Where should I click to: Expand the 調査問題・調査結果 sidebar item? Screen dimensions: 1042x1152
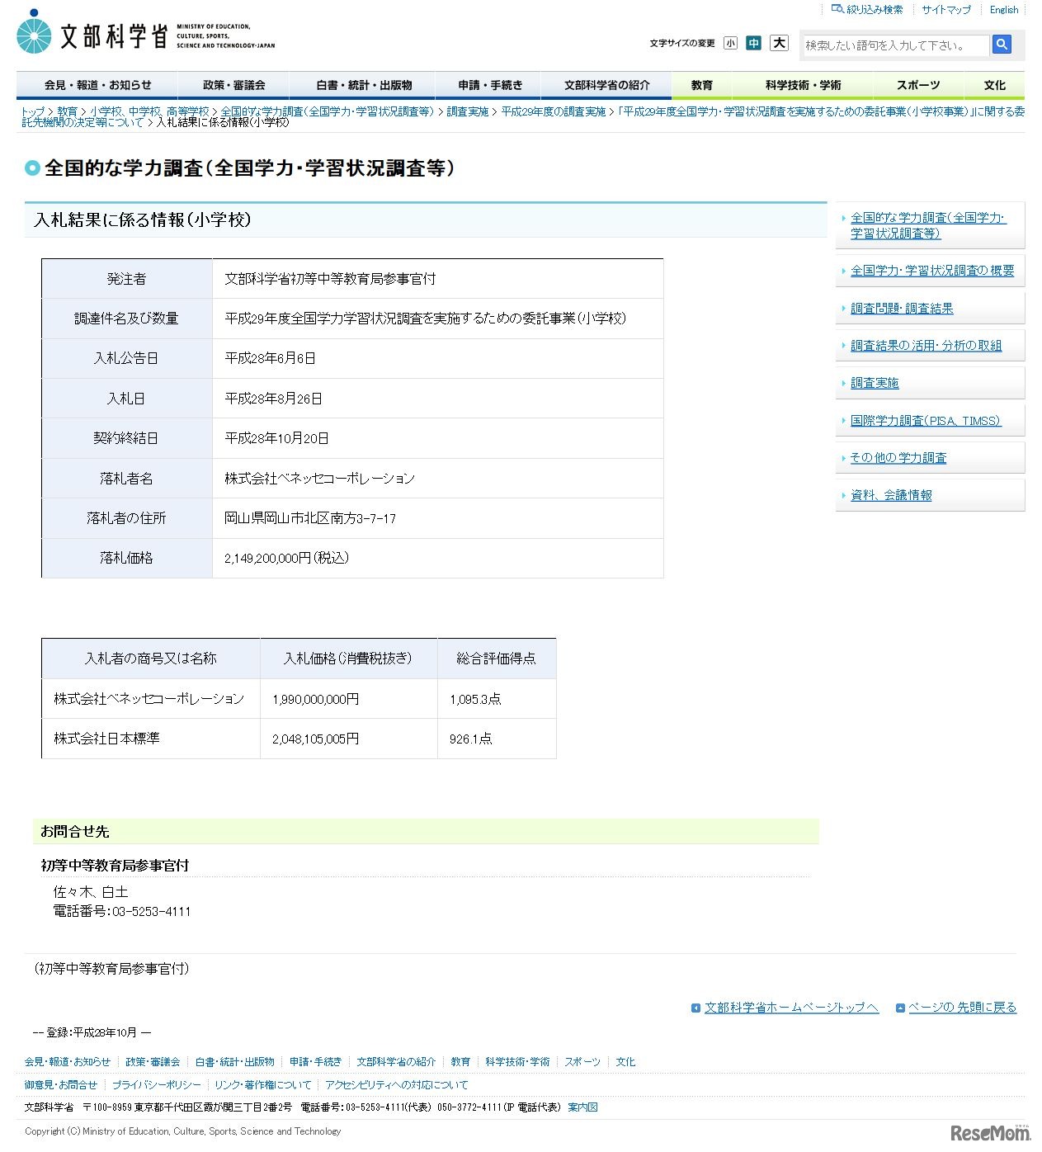pos(902,307)
